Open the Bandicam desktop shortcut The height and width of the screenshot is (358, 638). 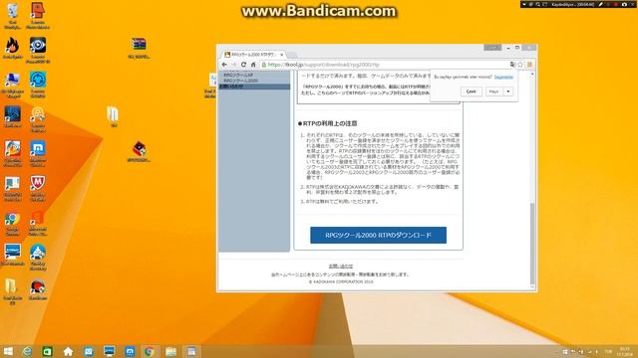click(38, 289)
